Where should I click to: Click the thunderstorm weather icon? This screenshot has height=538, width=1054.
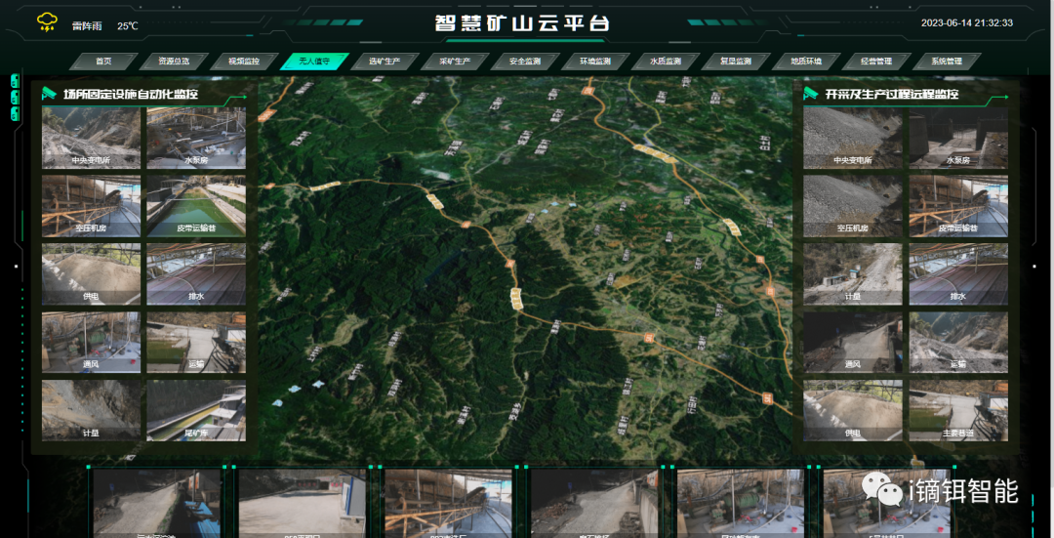click(x=47, y=22)
